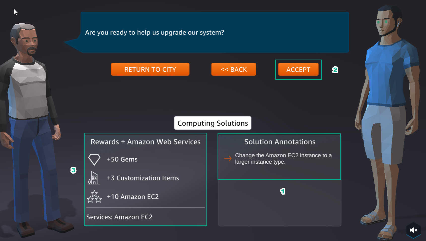This screenshot has height=241, width=426.
Task: Toggle the muted speaker sound icon
Action: (x=413, y=230)
